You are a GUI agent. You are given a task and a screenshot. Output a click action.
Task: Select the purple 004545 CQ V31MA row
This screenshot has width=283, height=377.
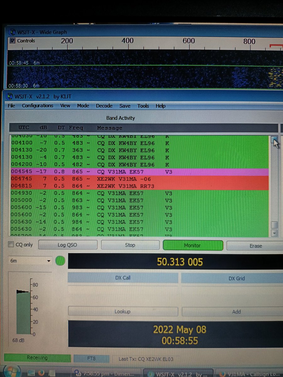coord(139,172)
